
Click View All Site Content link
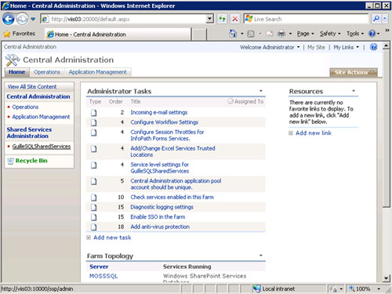point(32,87)
